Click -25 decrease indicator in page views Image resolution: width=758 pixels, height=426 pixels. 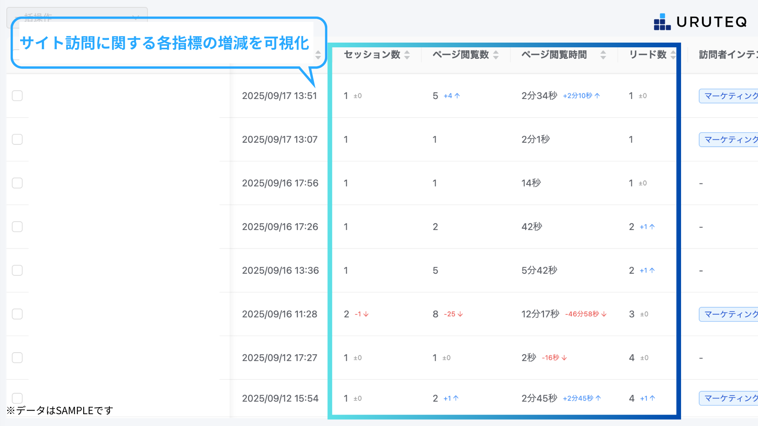pyautogui.click(x=453, y=314)
